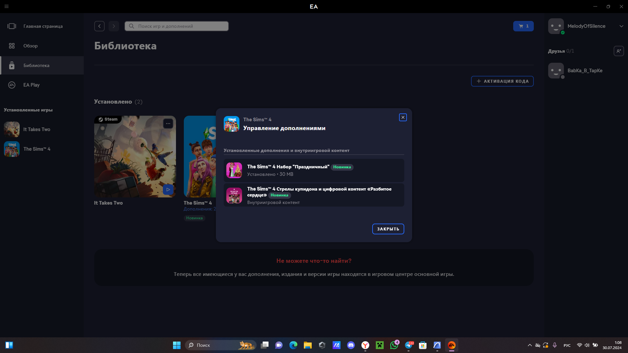Select It Takes Two in installed games list
This screenshot has height=353, width=628.
(42, 129)
